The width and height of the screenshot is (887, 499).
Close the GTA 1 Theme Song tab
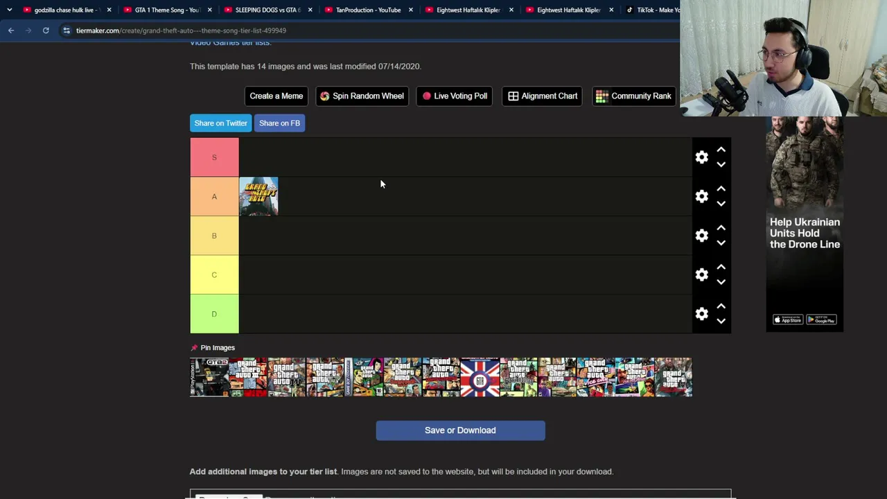coord(209,10)
